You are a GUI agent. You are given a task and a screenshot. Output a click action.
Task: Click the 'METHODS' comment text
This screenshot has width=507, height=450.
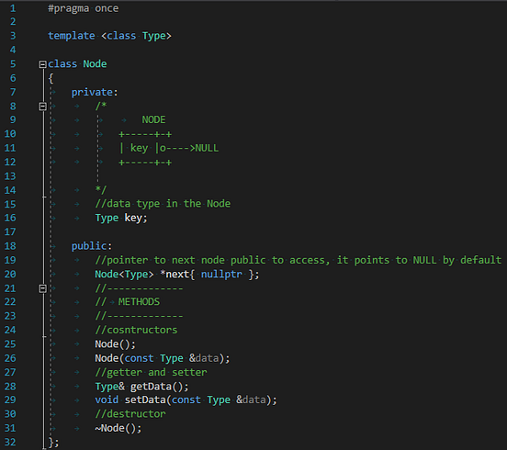coord(139,302)
